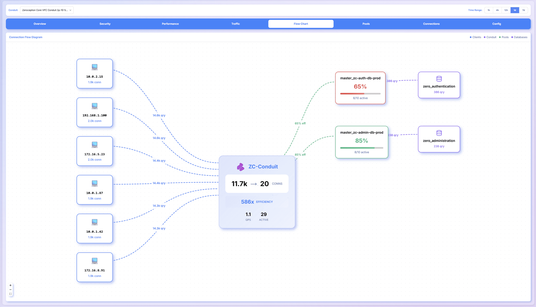This screenshot has height=307, width=536.
Task: Click the Conduit legend entry
Action: (x=490, y=37)
